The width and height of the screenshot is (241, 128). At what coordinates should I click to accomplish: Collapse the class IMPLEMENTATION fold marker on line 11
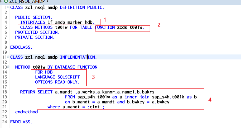point(8,57)
